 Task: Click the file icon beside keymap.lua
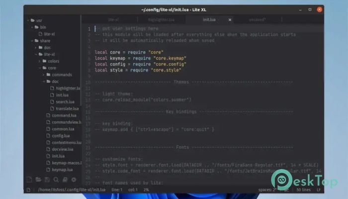click(x=48, y=170)
